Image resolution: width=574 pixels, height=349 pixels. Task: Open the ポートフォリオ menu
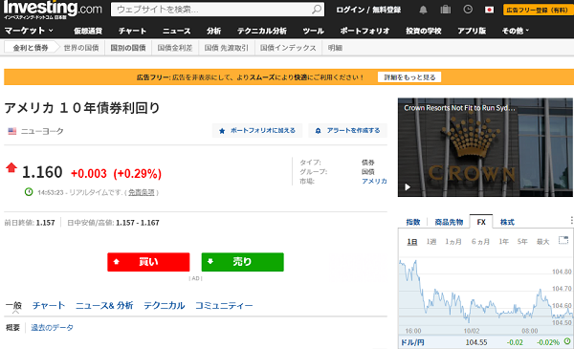364,32
